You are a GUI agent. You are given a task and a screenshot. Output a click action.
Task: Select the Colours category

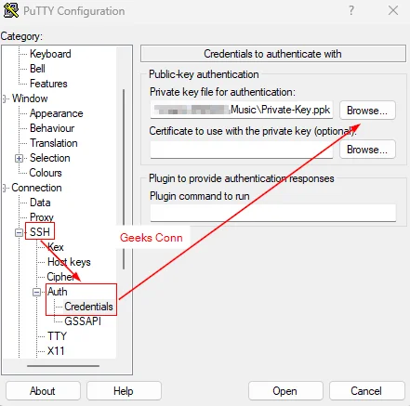(46, 173)
